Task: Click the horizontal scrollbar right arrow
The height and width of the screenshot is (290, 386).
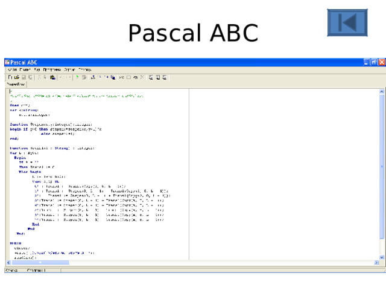Action: (376, 263)
